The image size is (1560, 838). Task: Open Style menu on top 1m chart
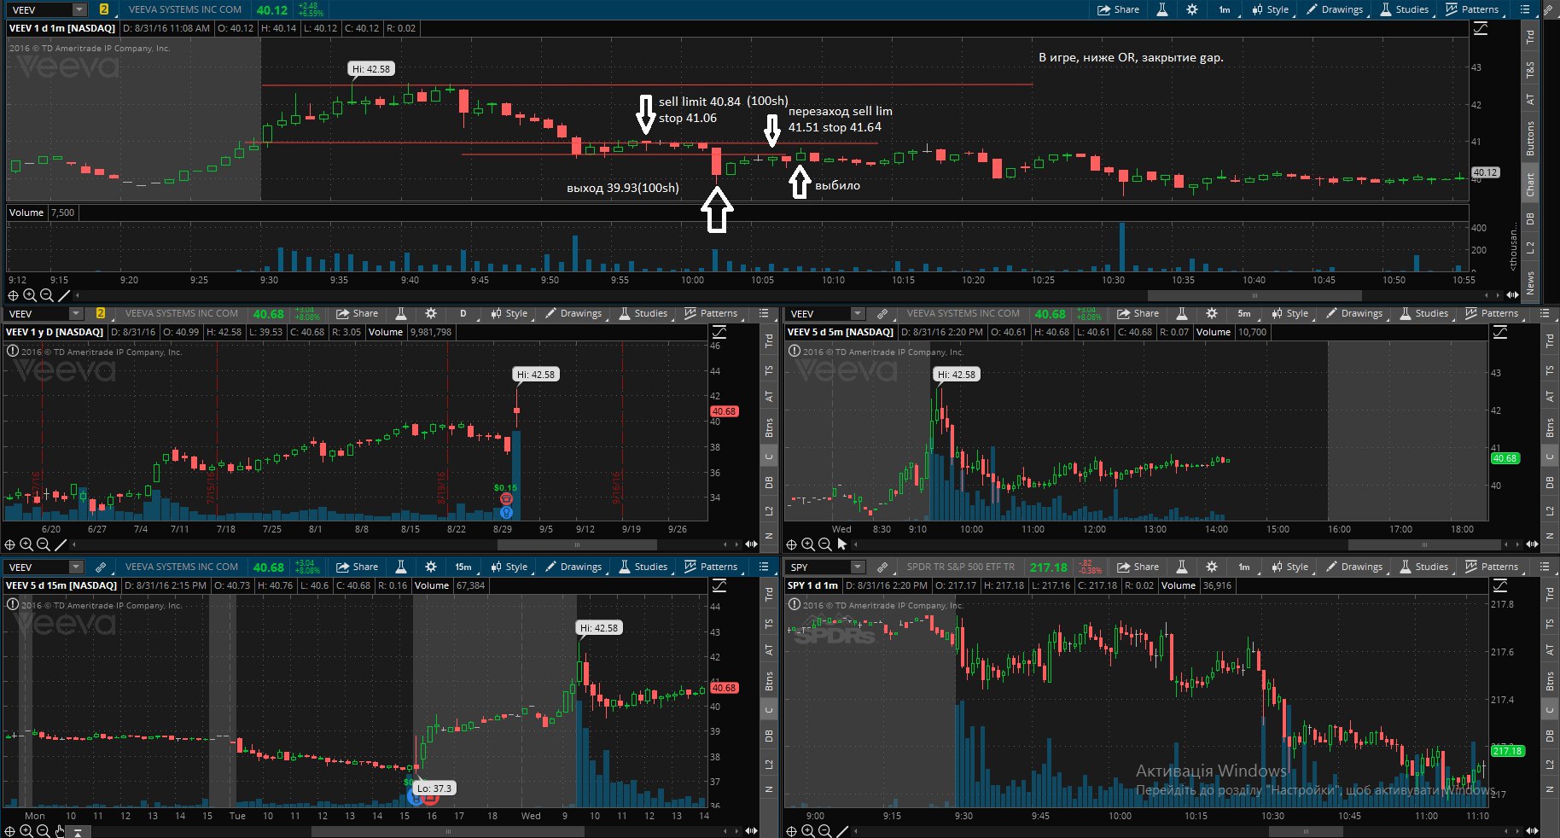point(1271,9)
